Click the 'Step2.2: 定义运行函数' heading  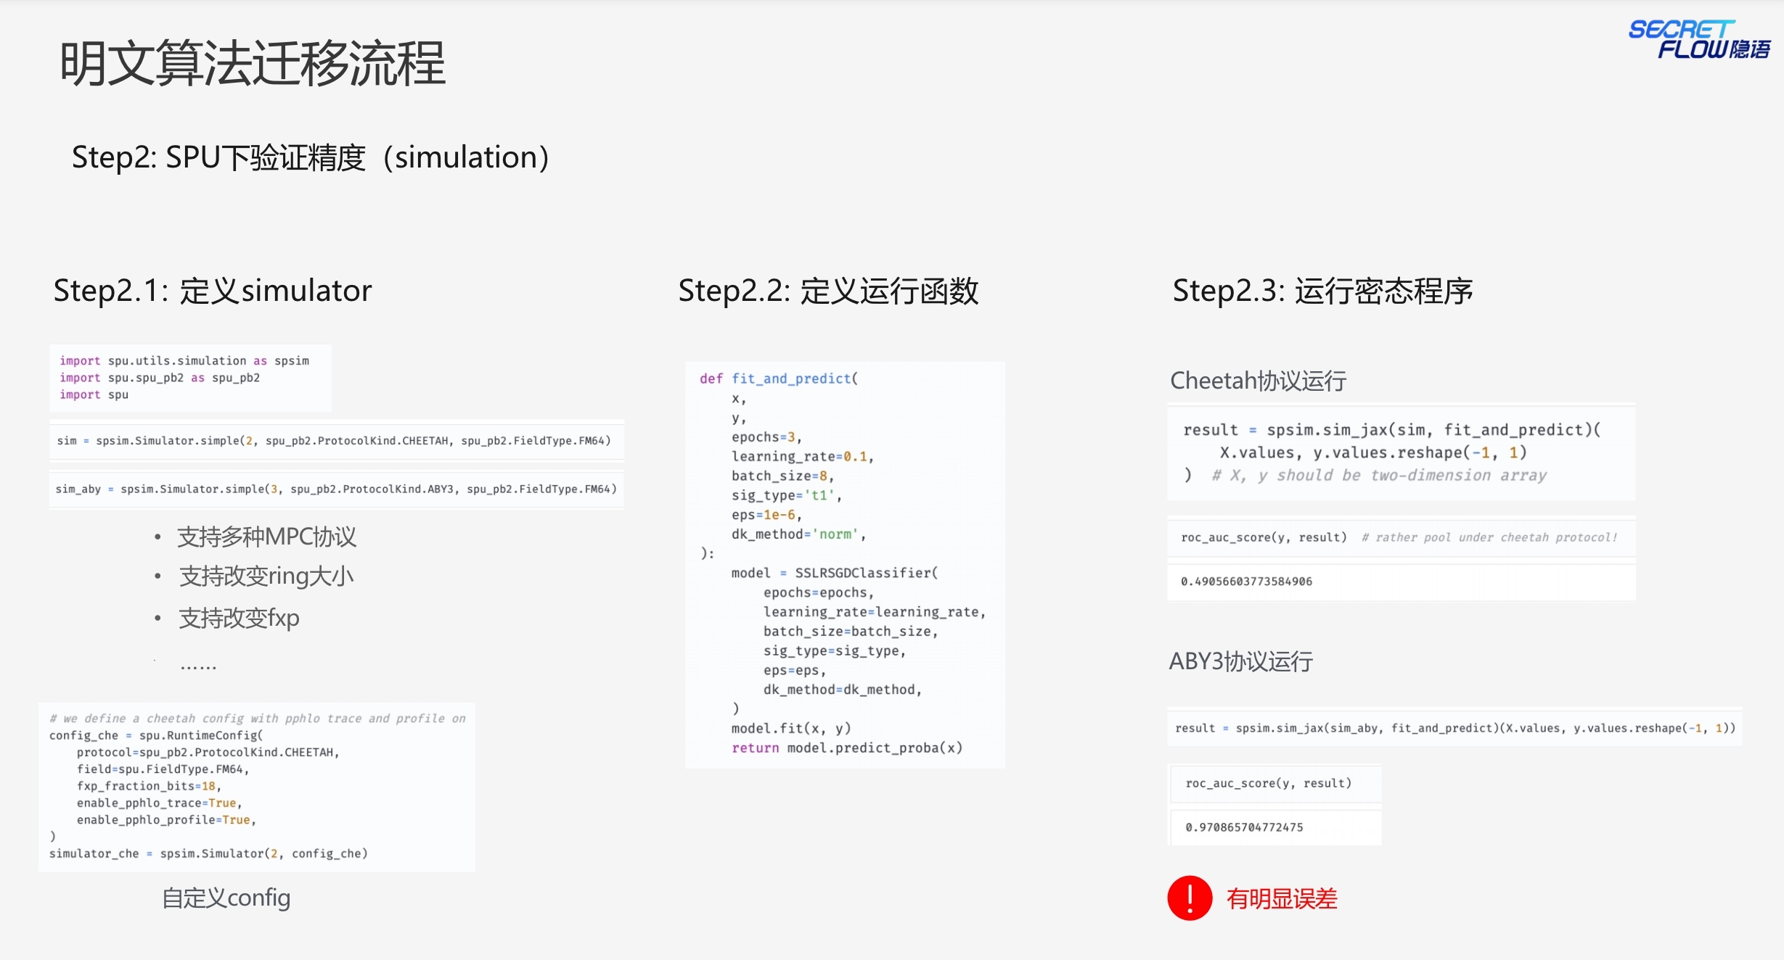[x=828, y=291]
